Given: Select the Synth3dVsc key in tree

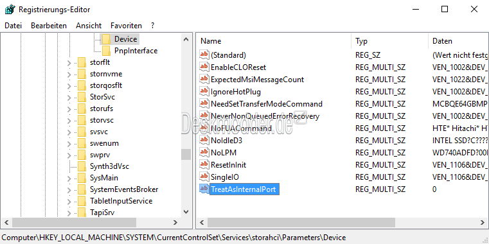Looking at the screenshot, I should 109,166.
